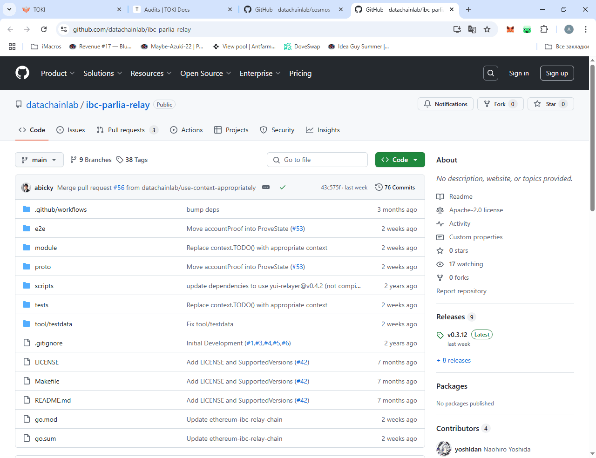Open the scripts folder
Viewport: 596px width, 458px height.
44,286
